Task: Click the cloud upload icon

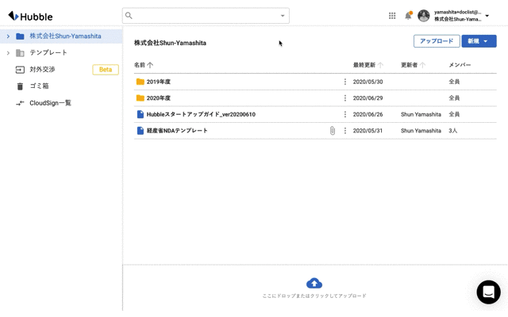Action: click(x=314, y=284)
